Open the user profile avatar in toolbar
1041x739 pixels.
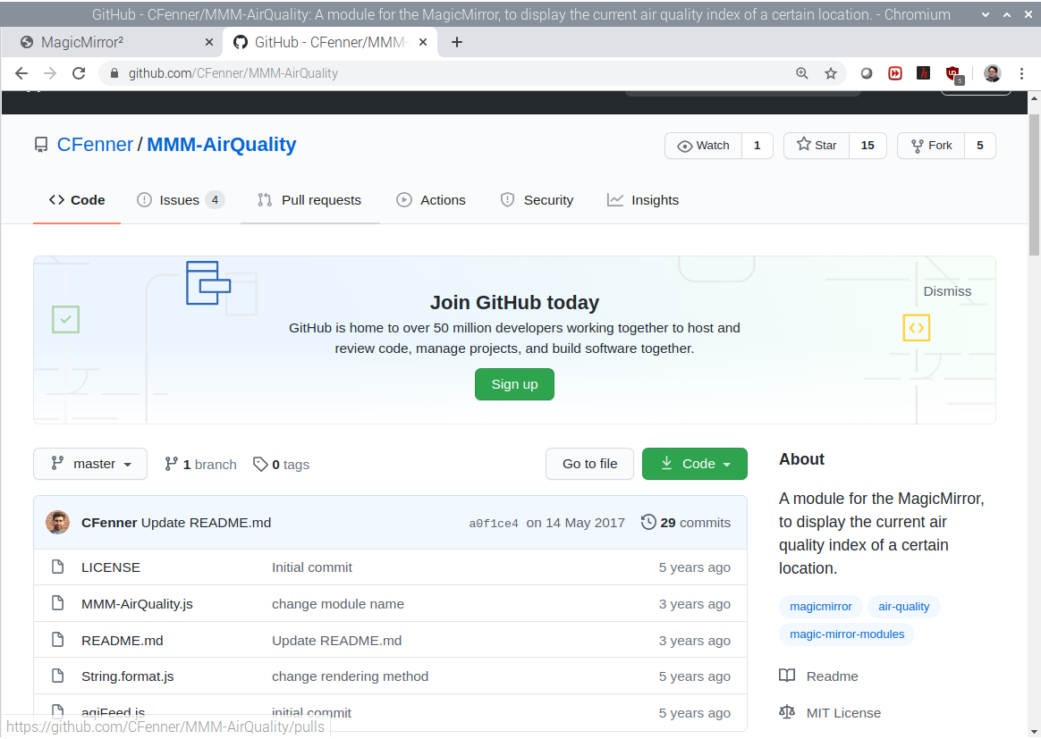click(x=993, y=73)
